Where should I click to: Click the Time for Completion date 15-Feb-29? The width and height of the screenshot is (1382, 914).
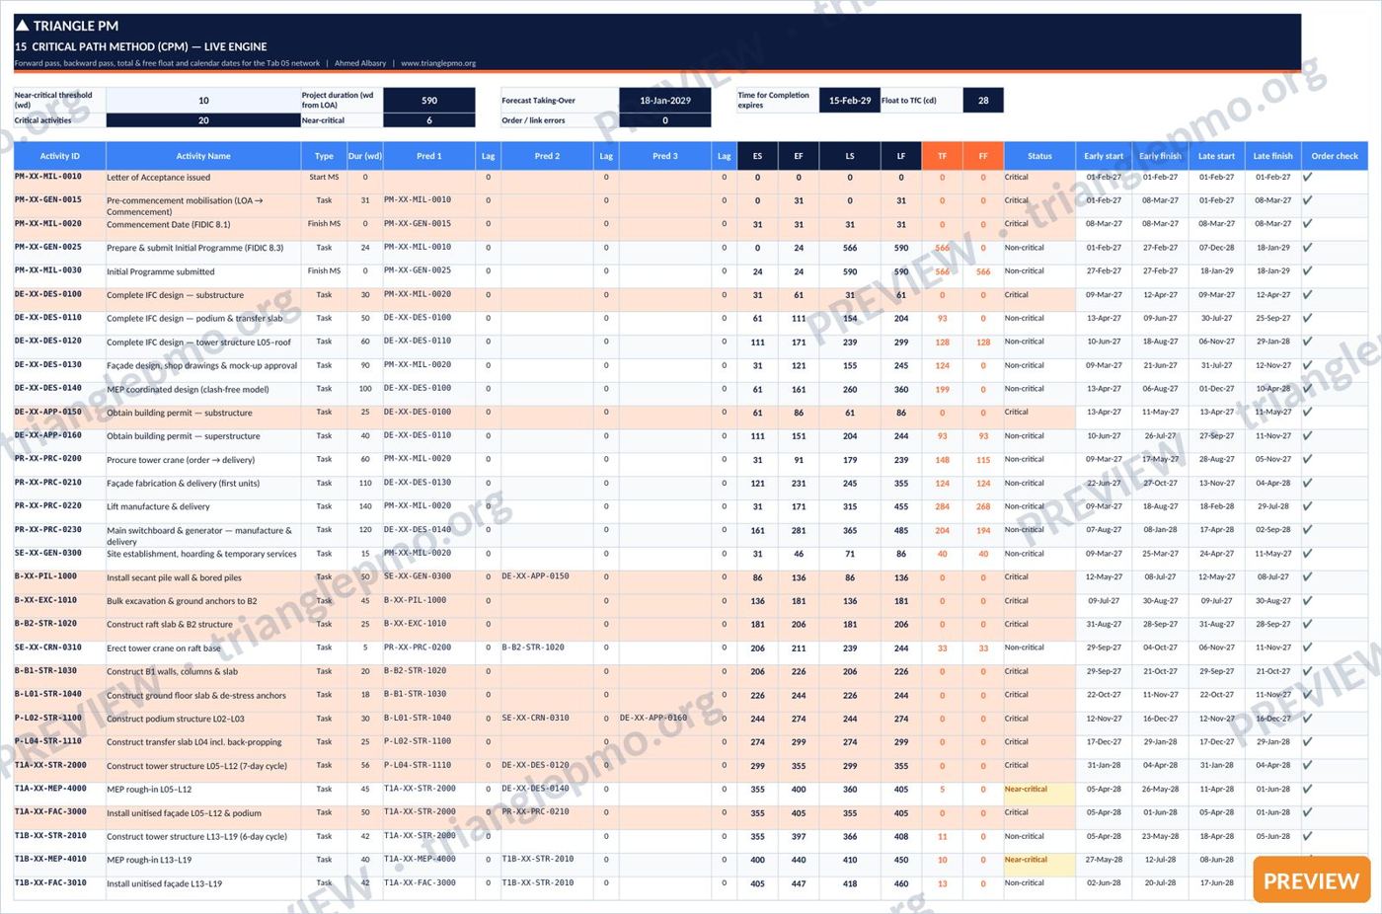pyautogui.click(x=850, y=101)
